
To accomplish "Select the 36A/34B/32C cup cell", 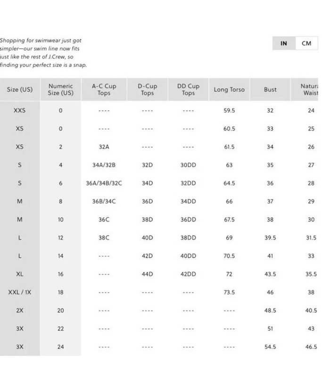I will [x=104, y=183].
